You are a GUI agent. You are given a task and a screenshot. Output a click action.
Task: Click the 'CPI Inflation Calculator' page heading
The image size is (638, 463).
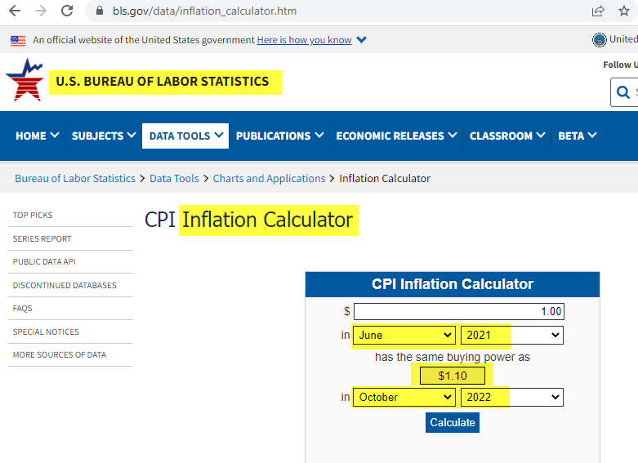[248, 220]
